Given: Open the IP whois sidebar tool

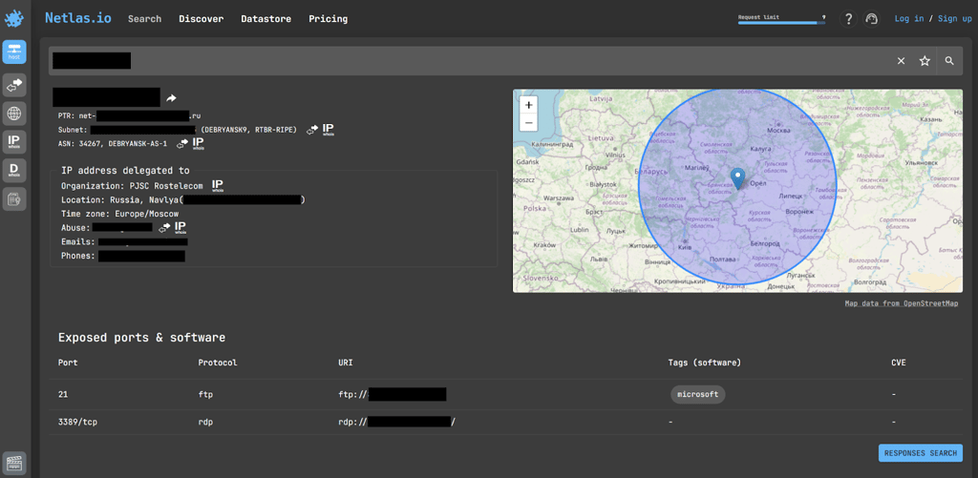Looking at the screenshot, I should pos(14,142).
